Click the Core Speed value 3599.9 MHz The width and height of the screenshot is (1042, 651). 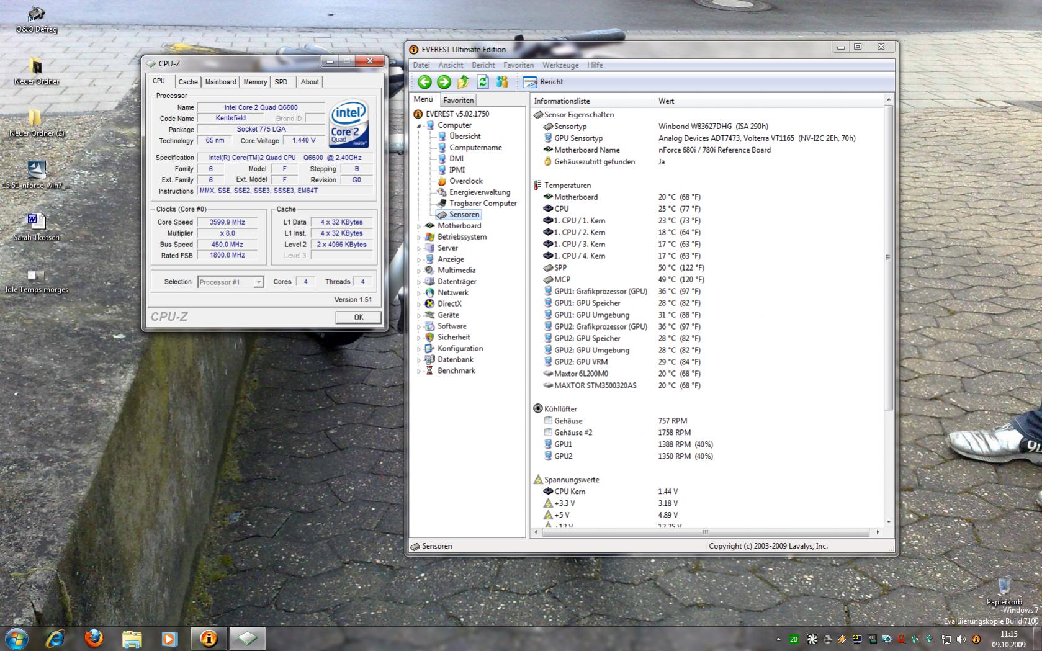[227, 222]
